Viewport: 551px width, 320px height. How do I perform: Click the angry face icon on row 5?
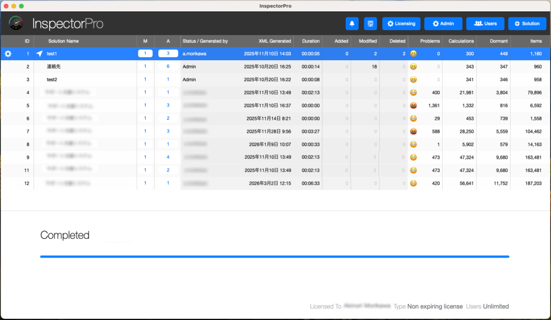413,105
